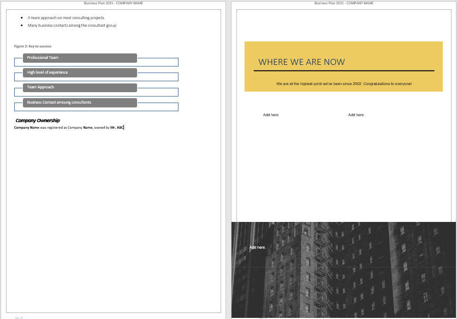The width and height of the screenshot is (457, 319).
Task: Click the 'A team approach' bullet text
Action: (66, 18)
